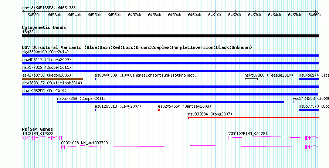Screen dimensions: 329x168
Task: Click the black 18q22.1 cytogenetic band bar
Action: click(170, 36)
